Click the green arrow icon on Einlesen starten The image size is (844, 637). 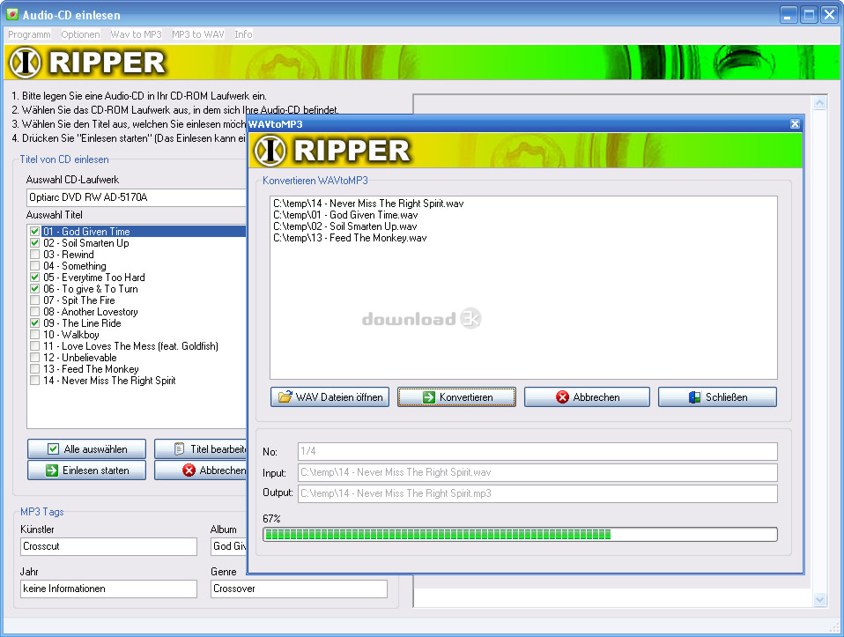coord(51,470)
